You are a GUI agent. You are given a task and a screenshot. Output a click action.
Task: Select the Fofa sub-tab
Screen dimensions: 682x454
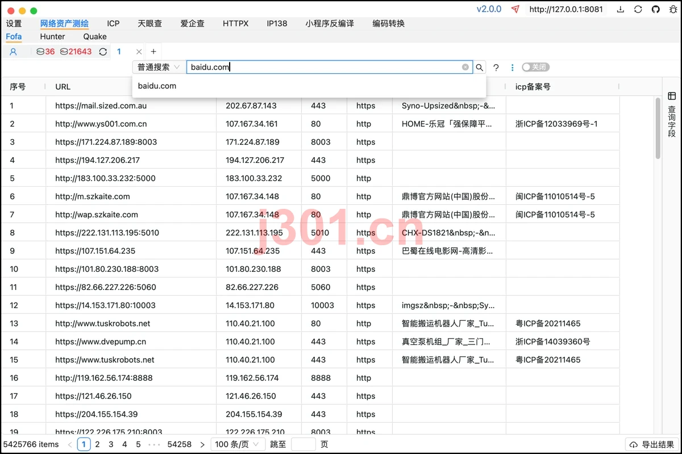[x=14, y=36]
